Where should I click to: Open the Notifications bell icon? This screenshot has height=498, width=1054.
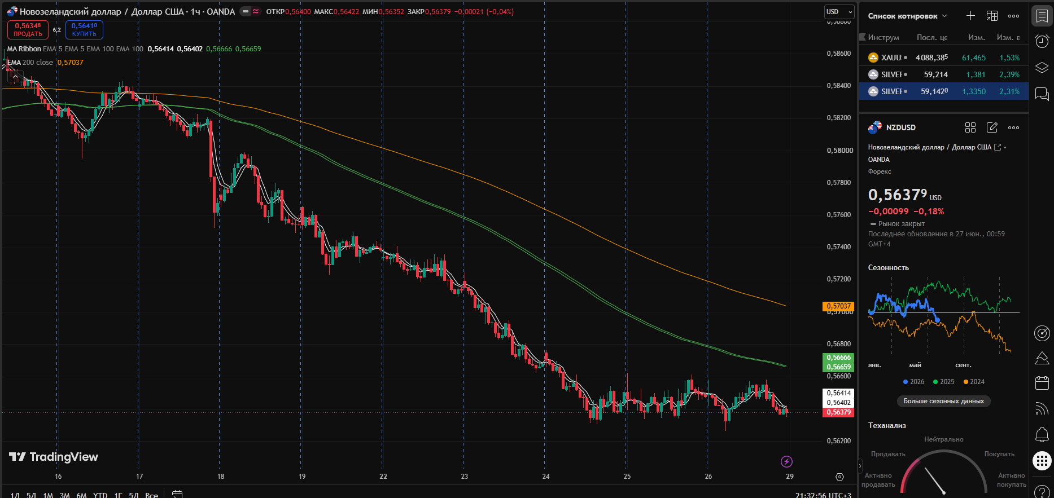coord(1042,434)
